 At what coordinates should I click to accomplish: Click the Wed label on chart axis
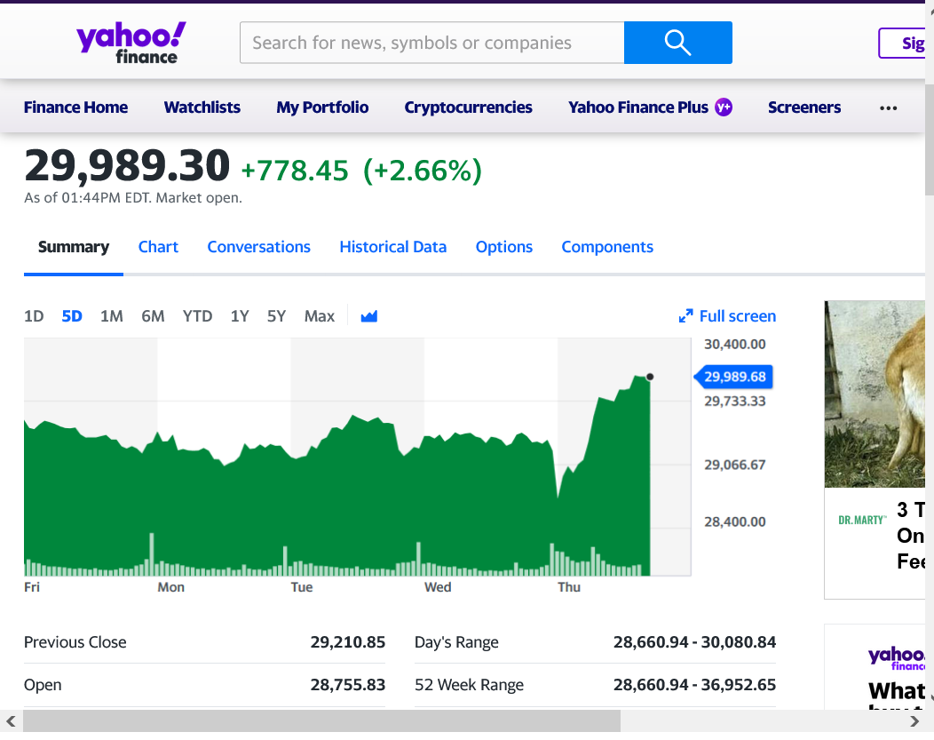pyautogui.click(x=438, y=587)
